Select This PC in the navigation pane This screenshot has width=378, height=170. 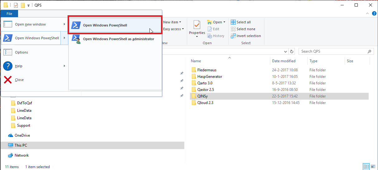point(21,145)
